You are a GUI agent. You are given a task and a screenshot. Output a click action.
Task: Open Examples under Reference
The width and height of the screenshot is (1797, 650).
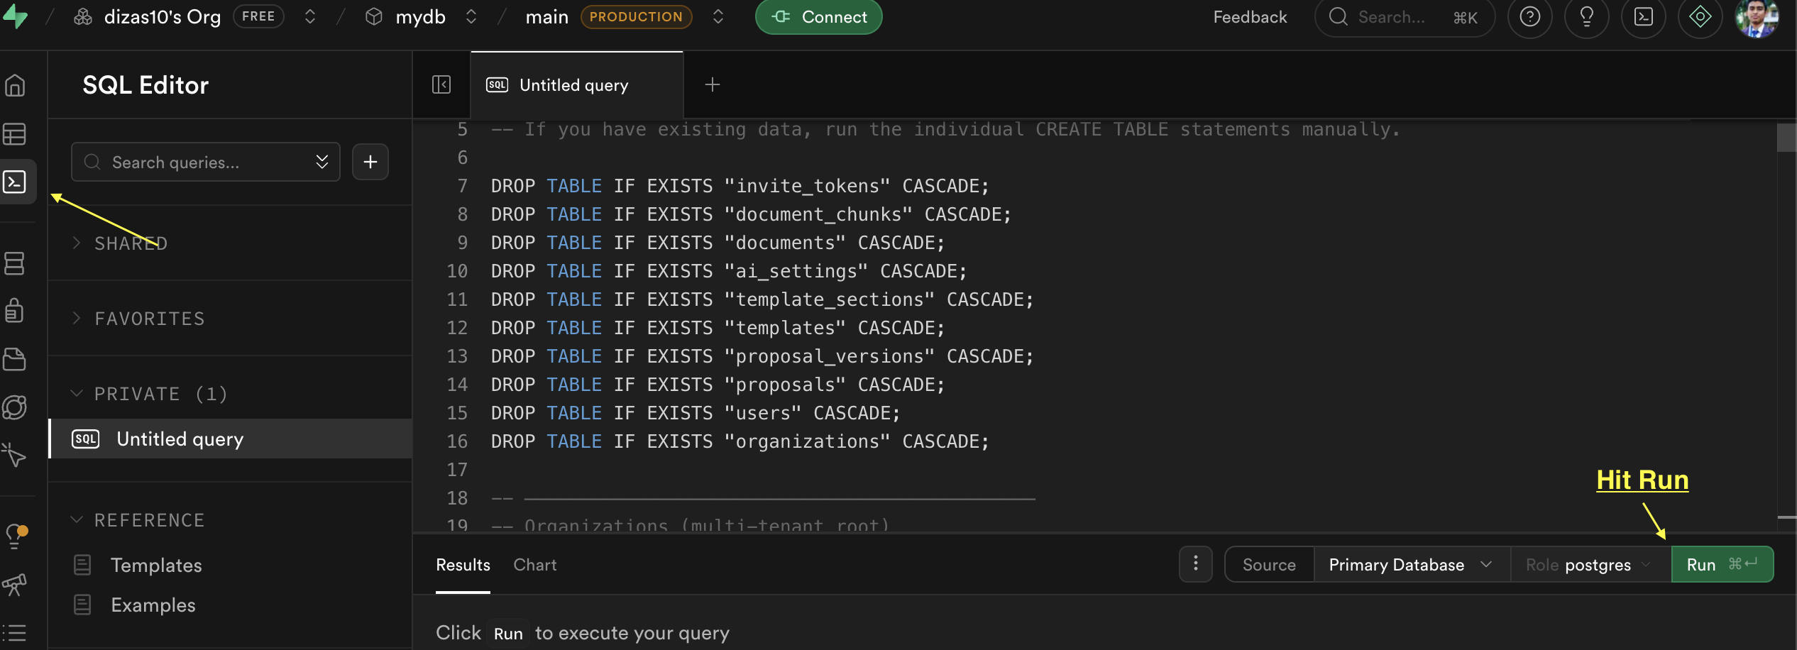tap(153, 605)
